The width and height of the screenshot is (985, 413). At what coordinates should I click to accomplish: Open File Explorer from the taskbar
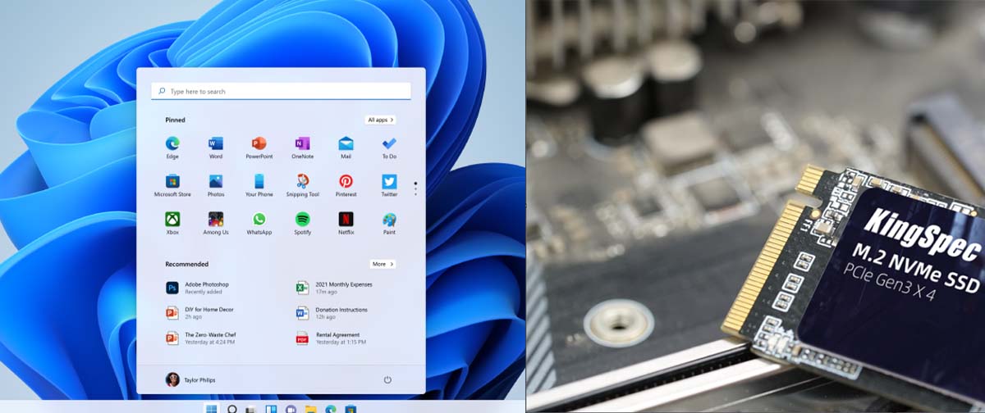click(x=310, y=408)
